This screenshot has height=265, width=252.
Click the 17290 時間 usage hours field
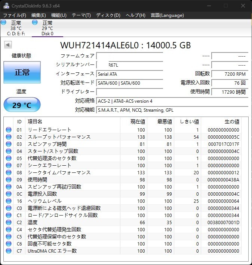pyautogui.click(x=230, y=92)
